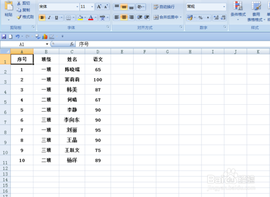
Task: Open the Conditional Formatting (条件格式) icon
Action: click(238, 11)
